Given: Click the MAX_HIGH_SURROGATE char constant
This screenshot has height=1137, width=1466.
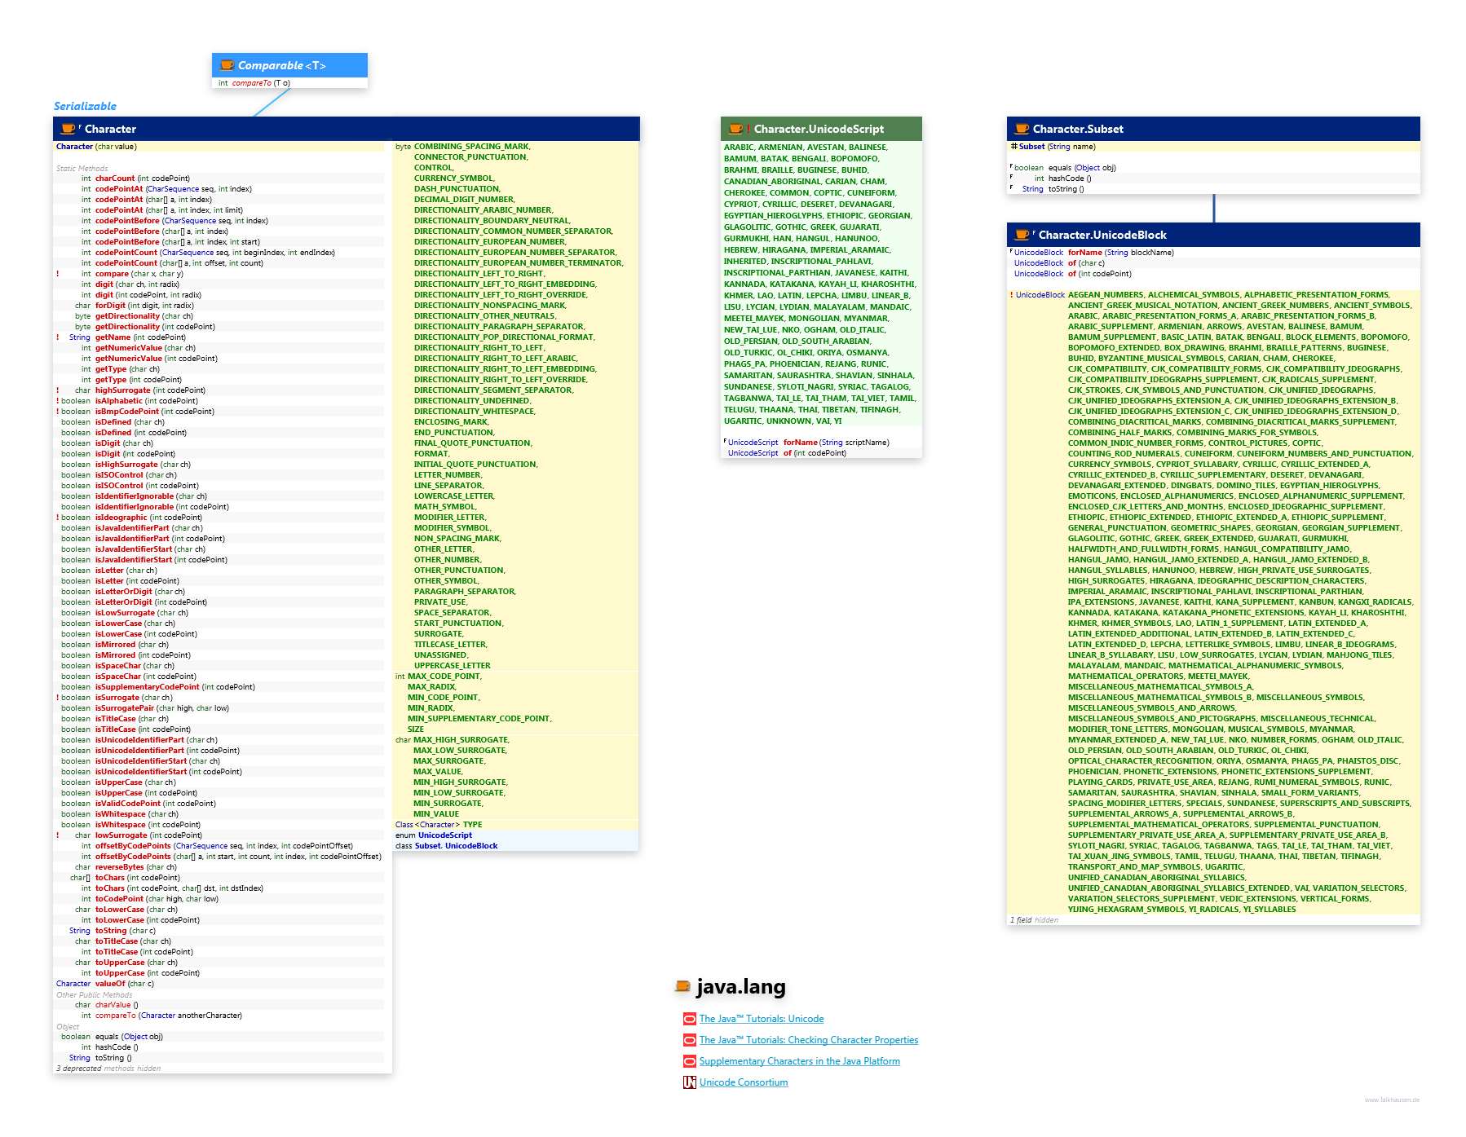Looking at the screenshot, I should [461, 740].
